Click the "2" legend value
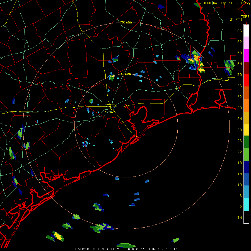251x251 pixels. (x=241, y=207)
